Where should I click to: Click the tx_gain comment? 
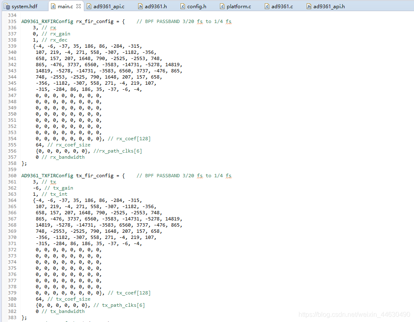[59, 188]
